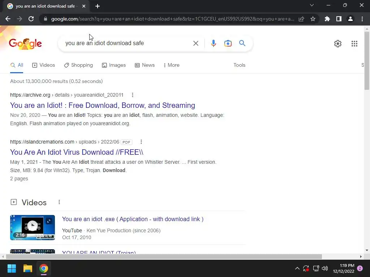Switch to the Images tab

point(114,65)
